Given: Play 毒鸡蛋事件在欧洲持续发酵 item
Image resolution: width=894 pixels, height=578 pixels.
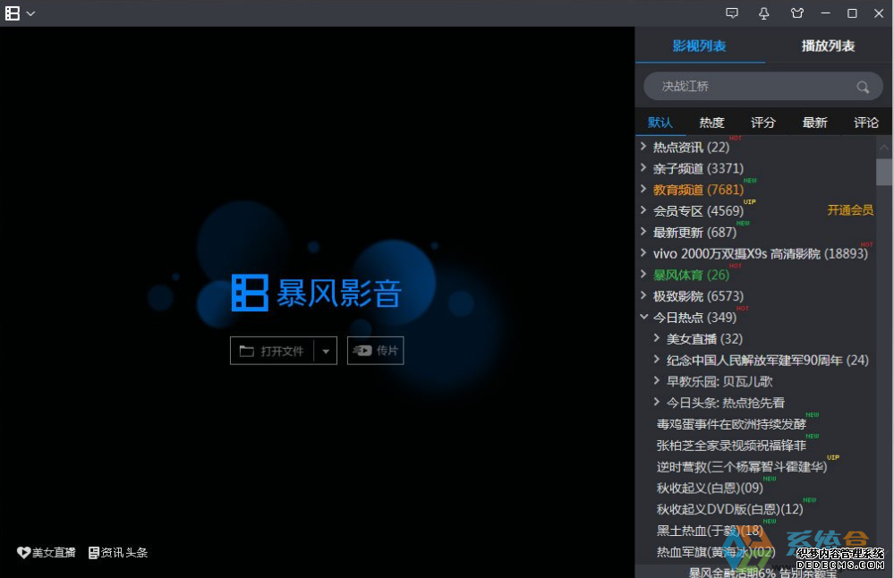Looking at the screenshot, I should coord(731,424).
